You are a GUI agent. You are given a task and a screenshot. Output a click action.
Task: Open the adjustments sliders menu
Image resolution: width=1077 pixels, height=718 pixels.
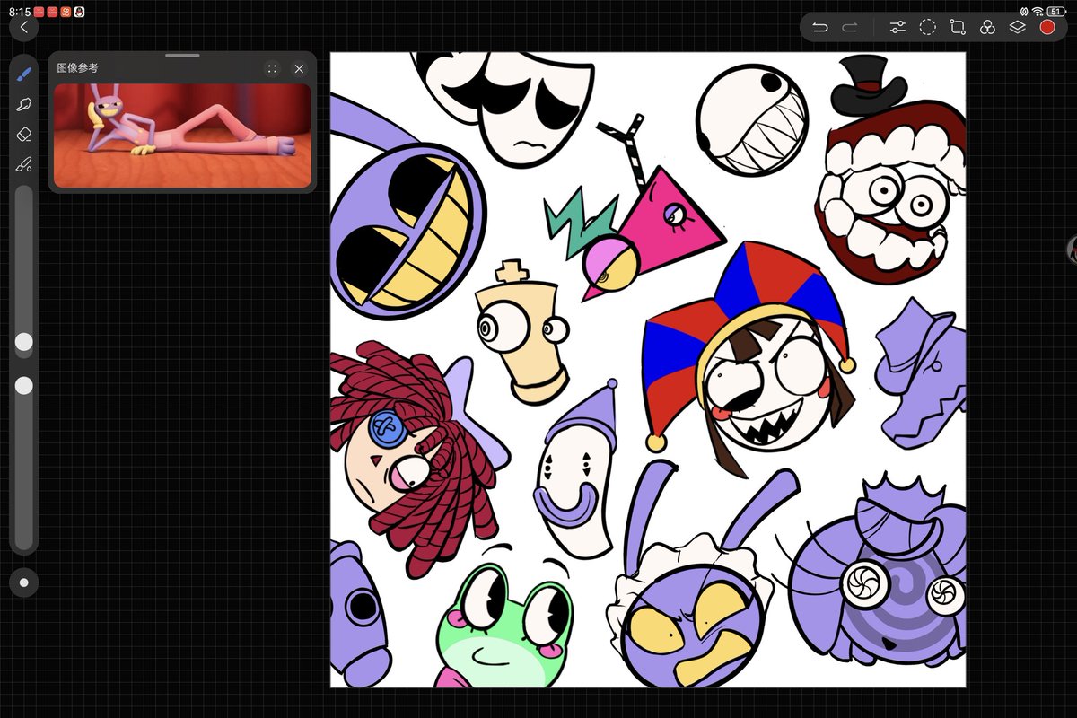(898, 27)
